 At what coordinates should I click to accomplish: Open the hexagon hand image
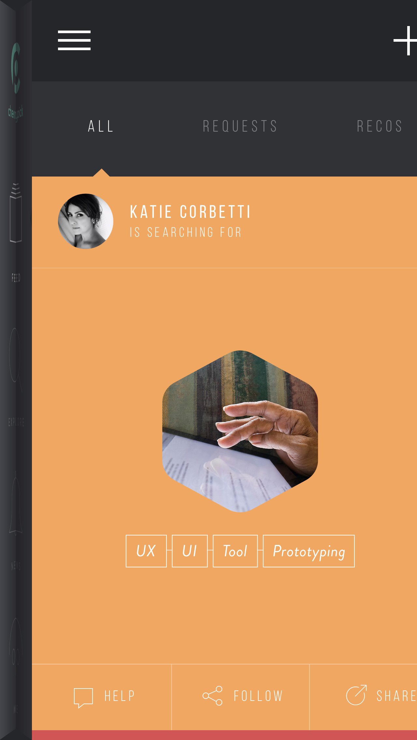[240, 431]
